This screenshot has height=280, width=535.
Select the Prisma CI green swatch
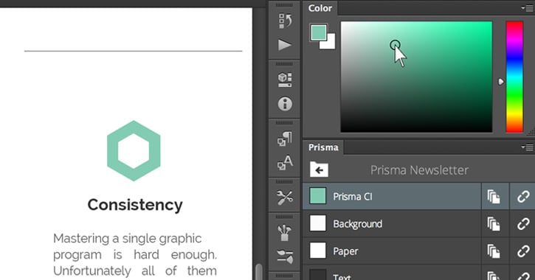317,196
